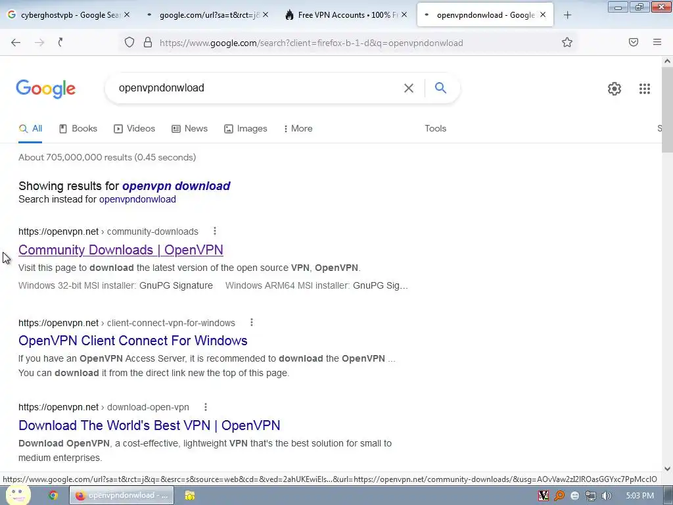Viewport: 673px width, 505px height.
Task: Select the Firefox openvpndonwload taskbar button
Action: 122,495
